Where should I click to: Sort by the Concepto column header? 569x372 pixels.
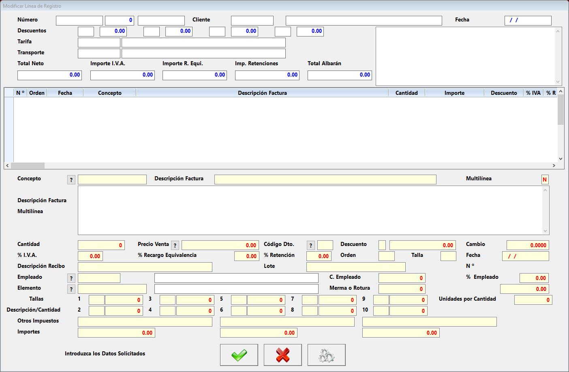[x=110, y=93]
